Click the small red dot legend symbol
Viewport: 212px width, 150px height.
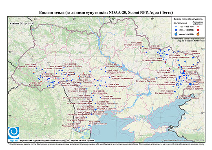tap(198, 26)
